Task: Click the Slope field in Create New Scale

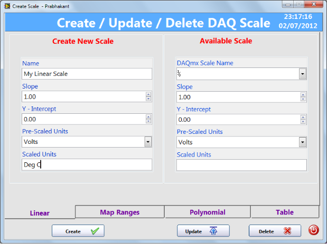Action: coord(83,96)
